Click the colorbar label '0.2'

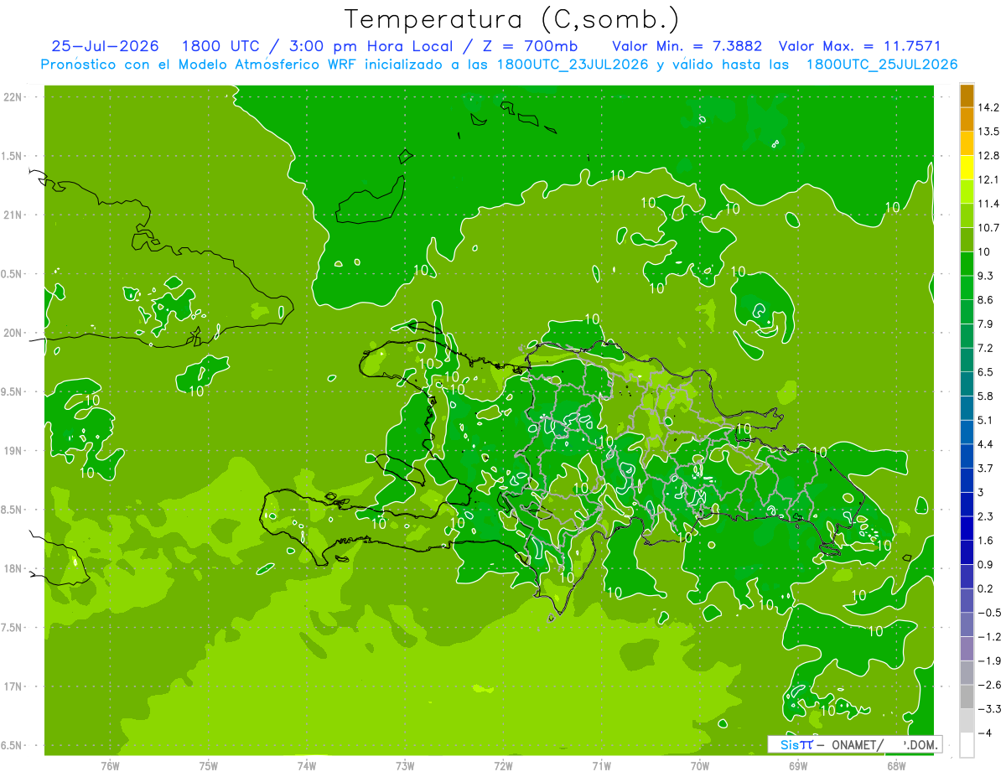click(x=985, y=588)
